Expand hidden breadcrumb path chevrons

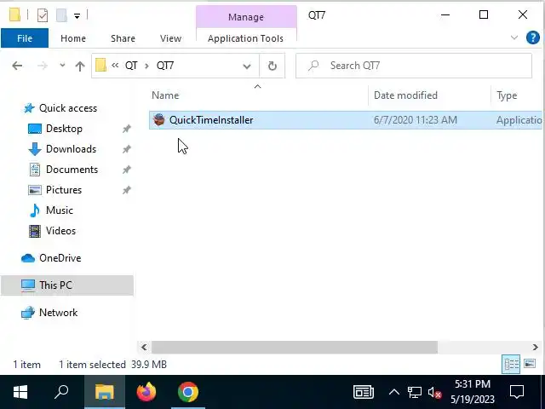click(x=115, y=65)
